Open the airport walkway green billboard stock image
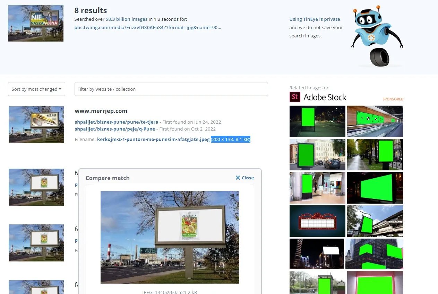Screen dimensions: 438x294 pos(375,121)
